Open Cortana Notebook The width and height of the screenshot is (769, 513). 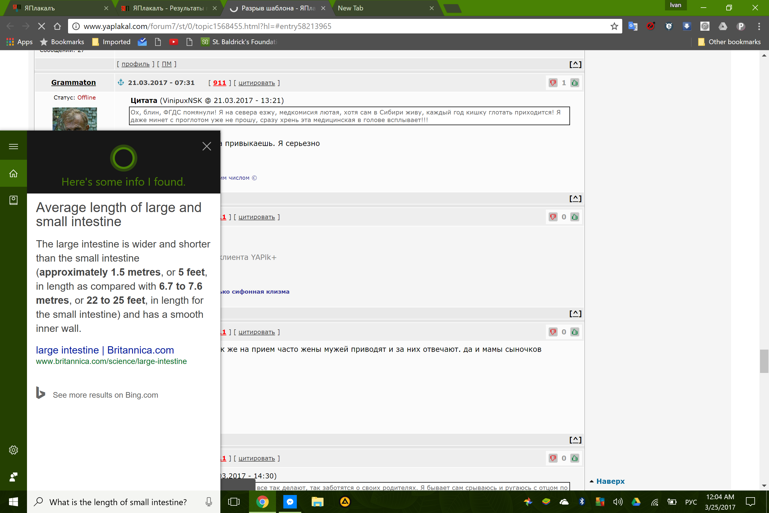click(13, 200)
